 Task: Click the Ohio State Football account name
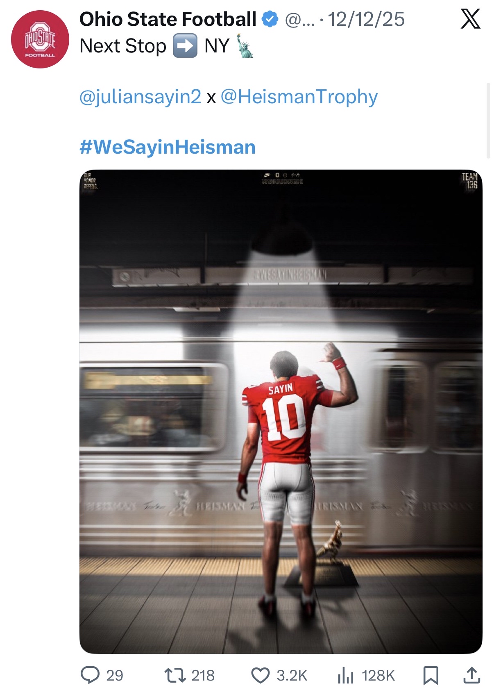click(168, 19)
